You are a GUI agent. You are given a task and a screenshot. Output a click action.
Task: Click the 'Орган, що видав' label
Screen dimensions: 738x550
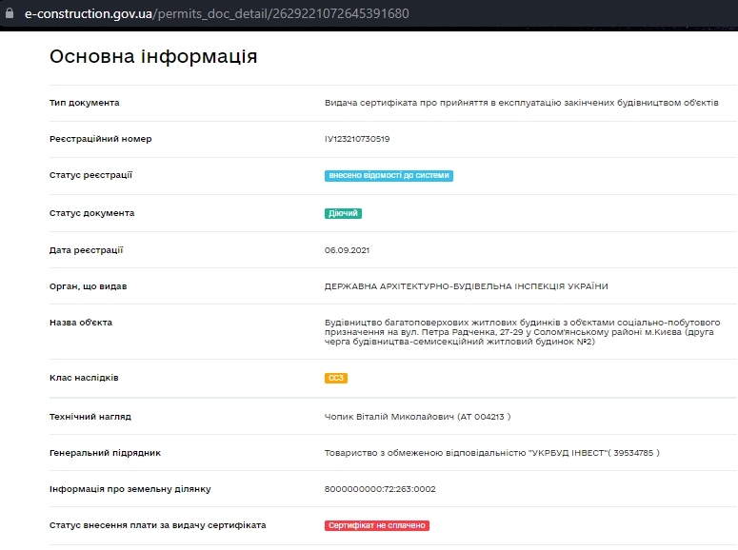[88, 286]
